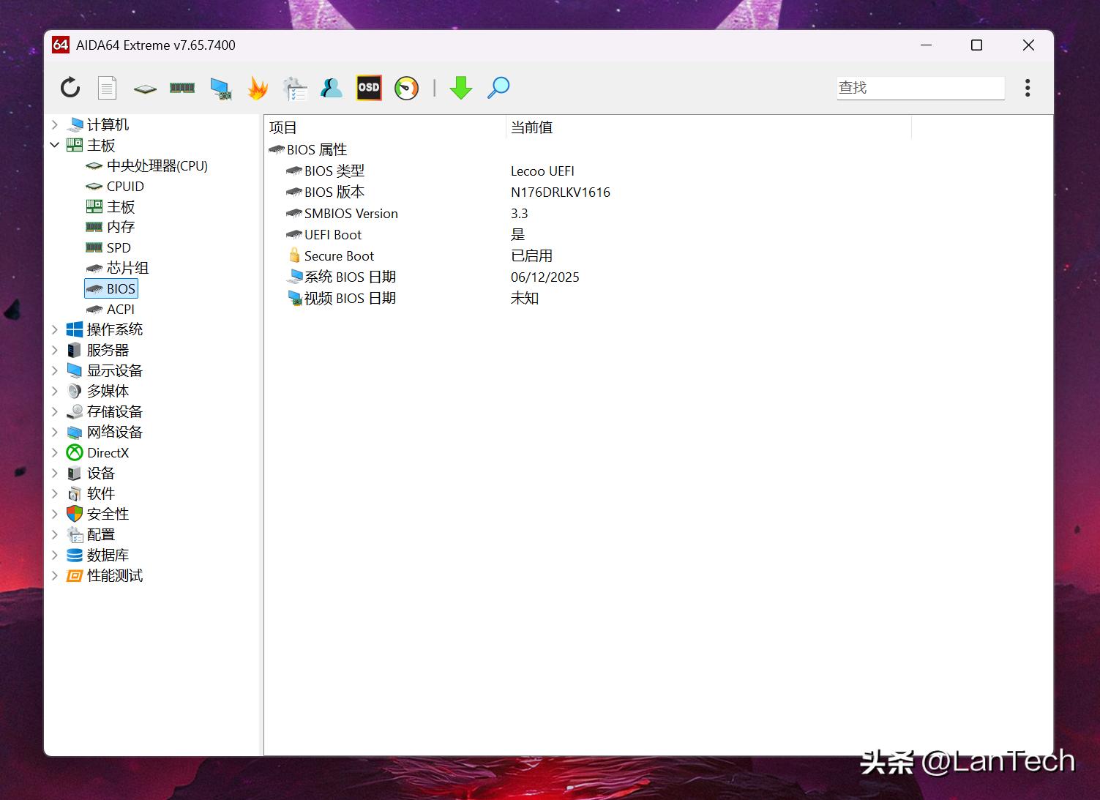Click the value Lecoo UEFI
Image resolution: width=1100 pixels, height=800 pixels.
click(x=542, y=171)
